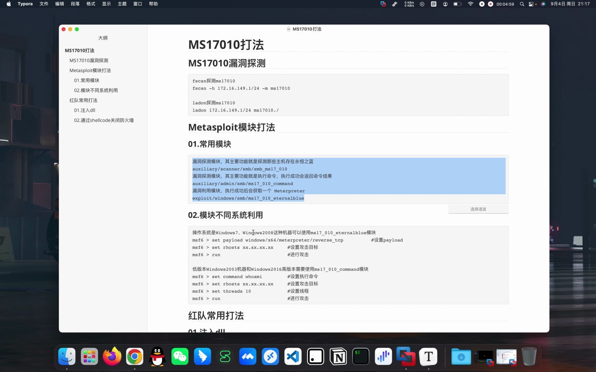
Task: Click the play circle menu bar icon
Action: tap(422, 4)
